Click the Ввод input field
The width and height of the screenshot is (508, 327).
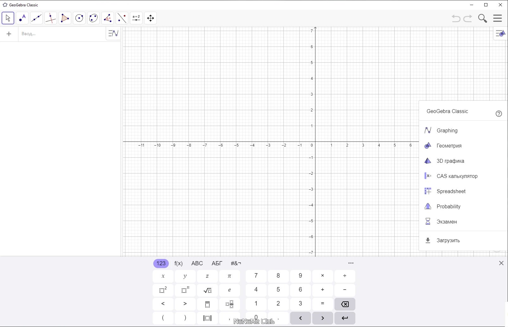62,34
